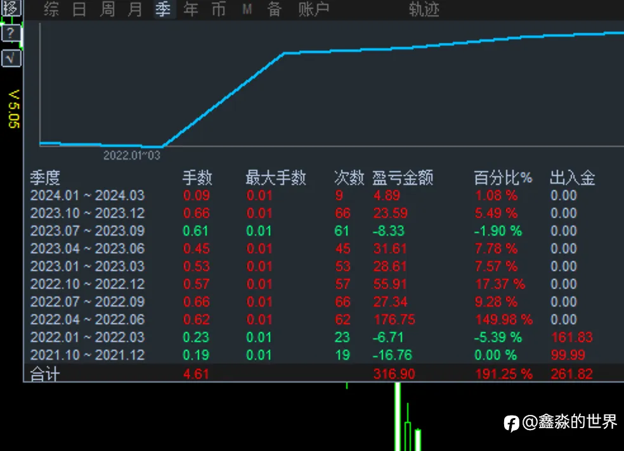Open the M tab
Viewport: 624px width, 451px height.
click(x=247, y=9)
